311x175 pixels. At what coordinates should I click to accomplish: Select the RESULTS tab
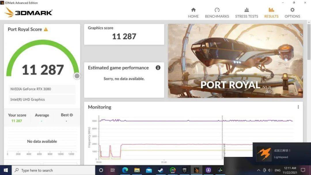click(271, 13)
